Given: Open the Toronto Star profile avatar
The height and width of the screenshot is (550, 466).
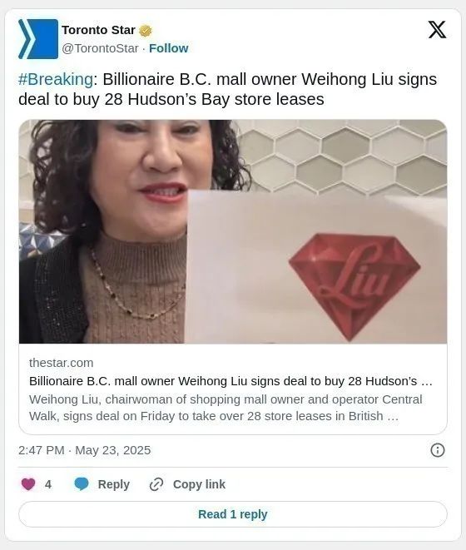Looking at the screenshot, I should (38, 39).
